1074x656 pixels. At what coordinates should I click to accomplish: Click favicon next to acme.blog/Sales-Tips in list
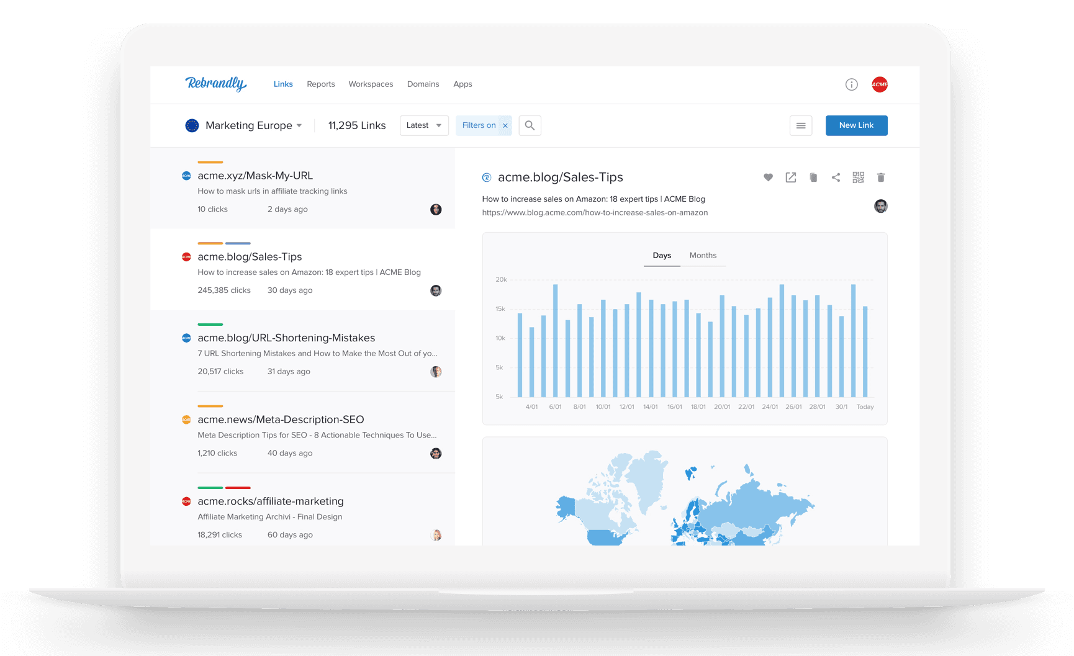[186, 257]
